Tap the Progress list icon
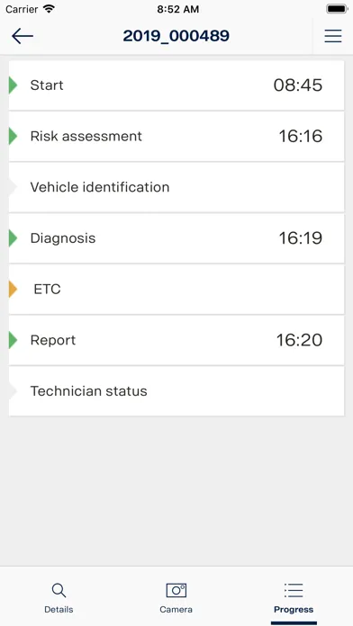This screenshot has height=626, width=353. (294, 590)
